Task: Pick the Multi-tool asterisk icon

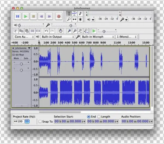Action: pyautogui.click(x=80, y=19)
